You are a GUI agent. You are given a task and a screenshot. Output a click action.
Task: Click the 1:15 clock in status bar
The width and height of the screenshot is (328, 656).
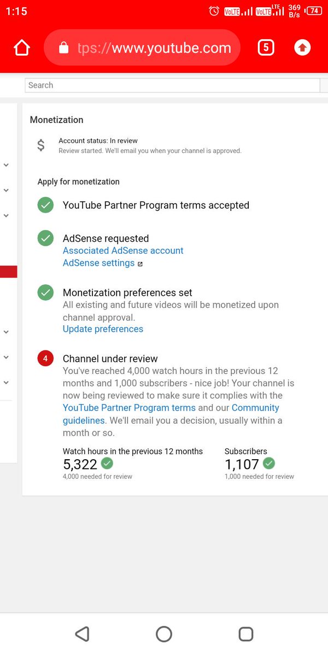(x=16, y=11)
